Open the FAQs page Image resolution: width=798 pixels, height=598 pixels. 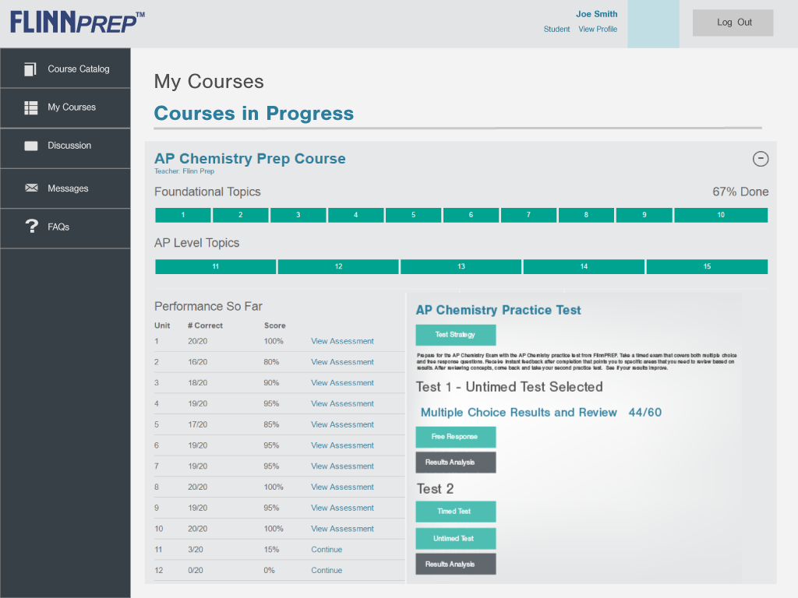tap(65, 228)
